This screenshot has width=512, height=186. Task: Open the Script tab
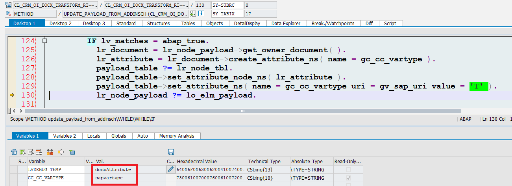tap(390, 23)
